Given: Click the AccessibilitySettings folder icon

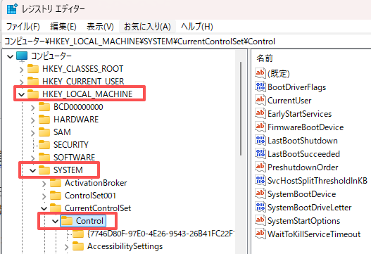Looking at the screenshot, I should point(78,246).
